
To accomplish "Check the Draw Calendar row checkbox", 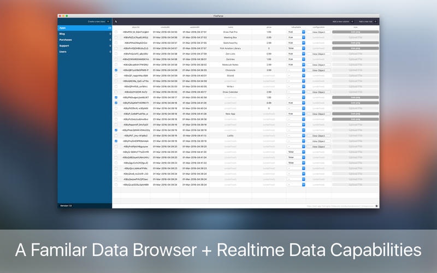I will pos(116,92).
